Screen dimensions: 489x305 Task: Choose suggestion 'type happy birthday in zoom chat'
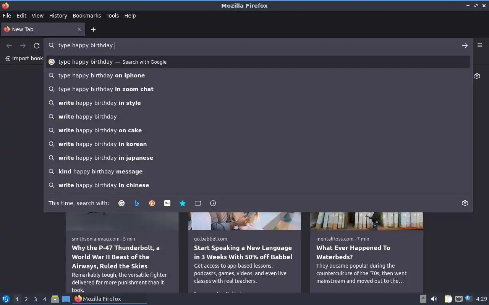[258, 89]
